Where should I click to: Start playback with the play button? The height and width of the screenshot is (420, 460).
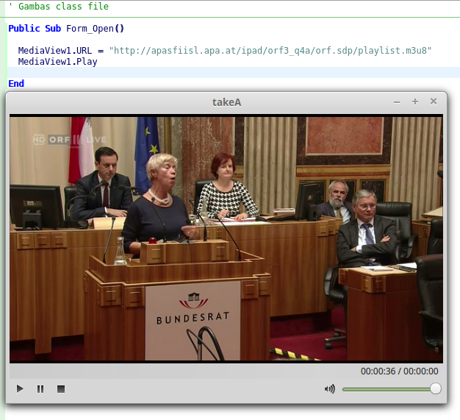[x=20, y=389]
